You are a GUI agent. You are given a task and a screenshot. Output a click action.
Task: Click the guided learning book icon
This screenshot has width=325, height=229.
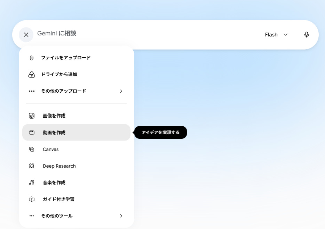tap(32, 199)
